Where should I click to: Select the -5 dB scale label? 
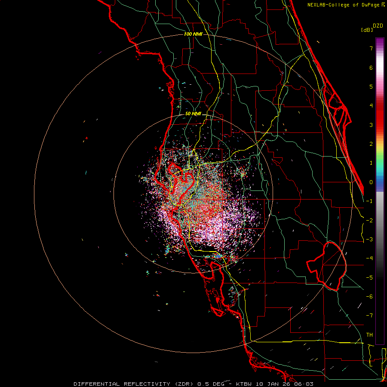tap(369, 278)
